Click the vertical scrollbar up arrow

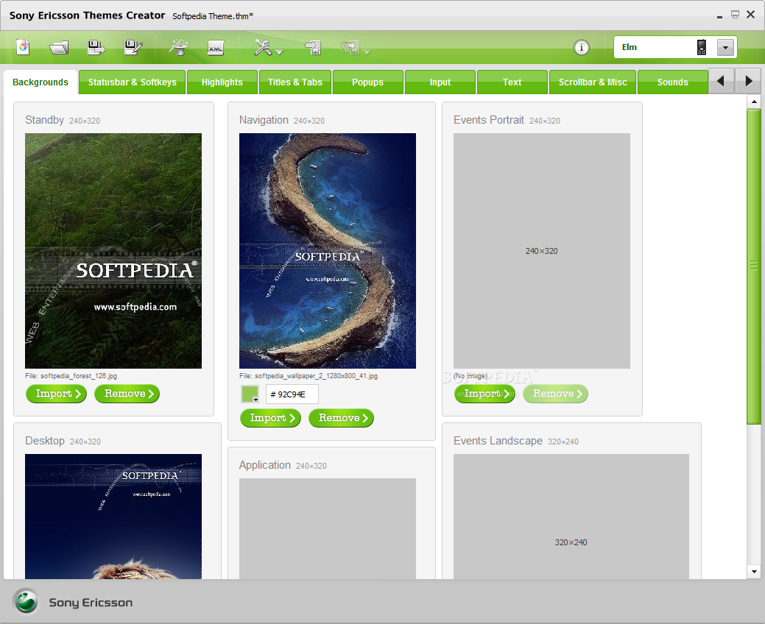tap(754, 102)
